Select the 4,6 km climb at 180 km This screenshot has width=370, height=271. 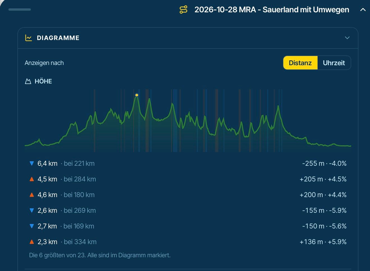[x=188, y=195]
